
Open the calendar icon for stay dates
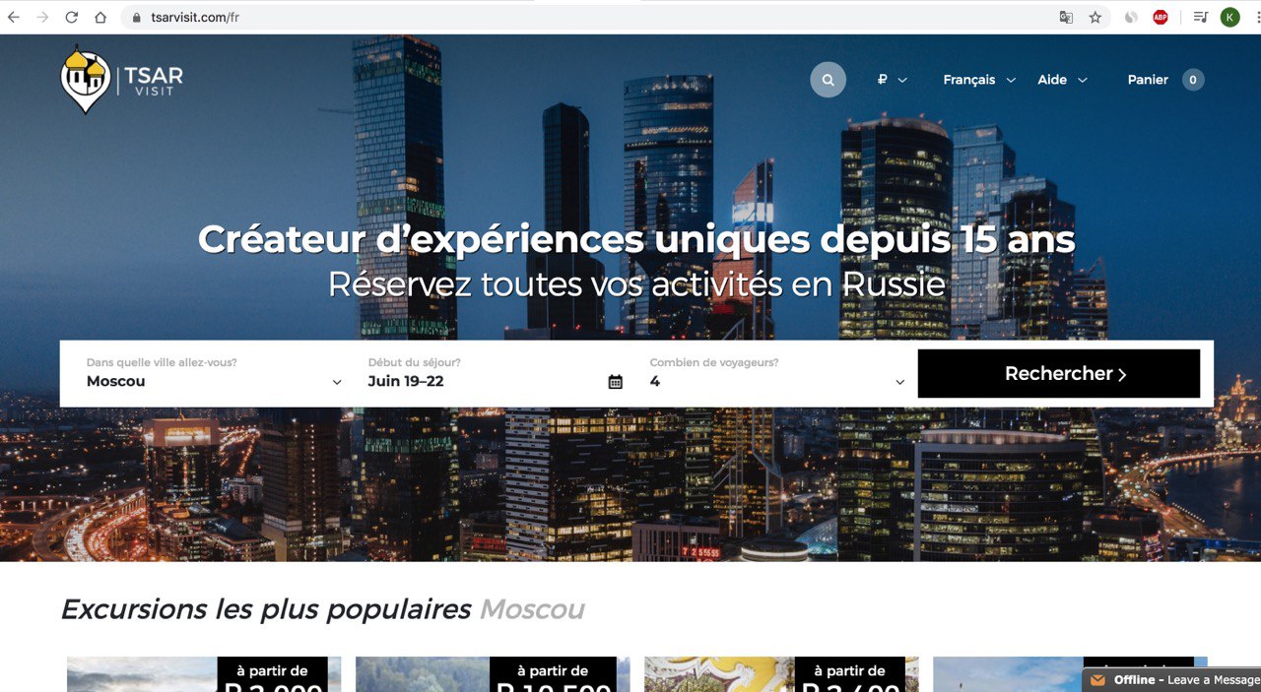pos(616,382)
